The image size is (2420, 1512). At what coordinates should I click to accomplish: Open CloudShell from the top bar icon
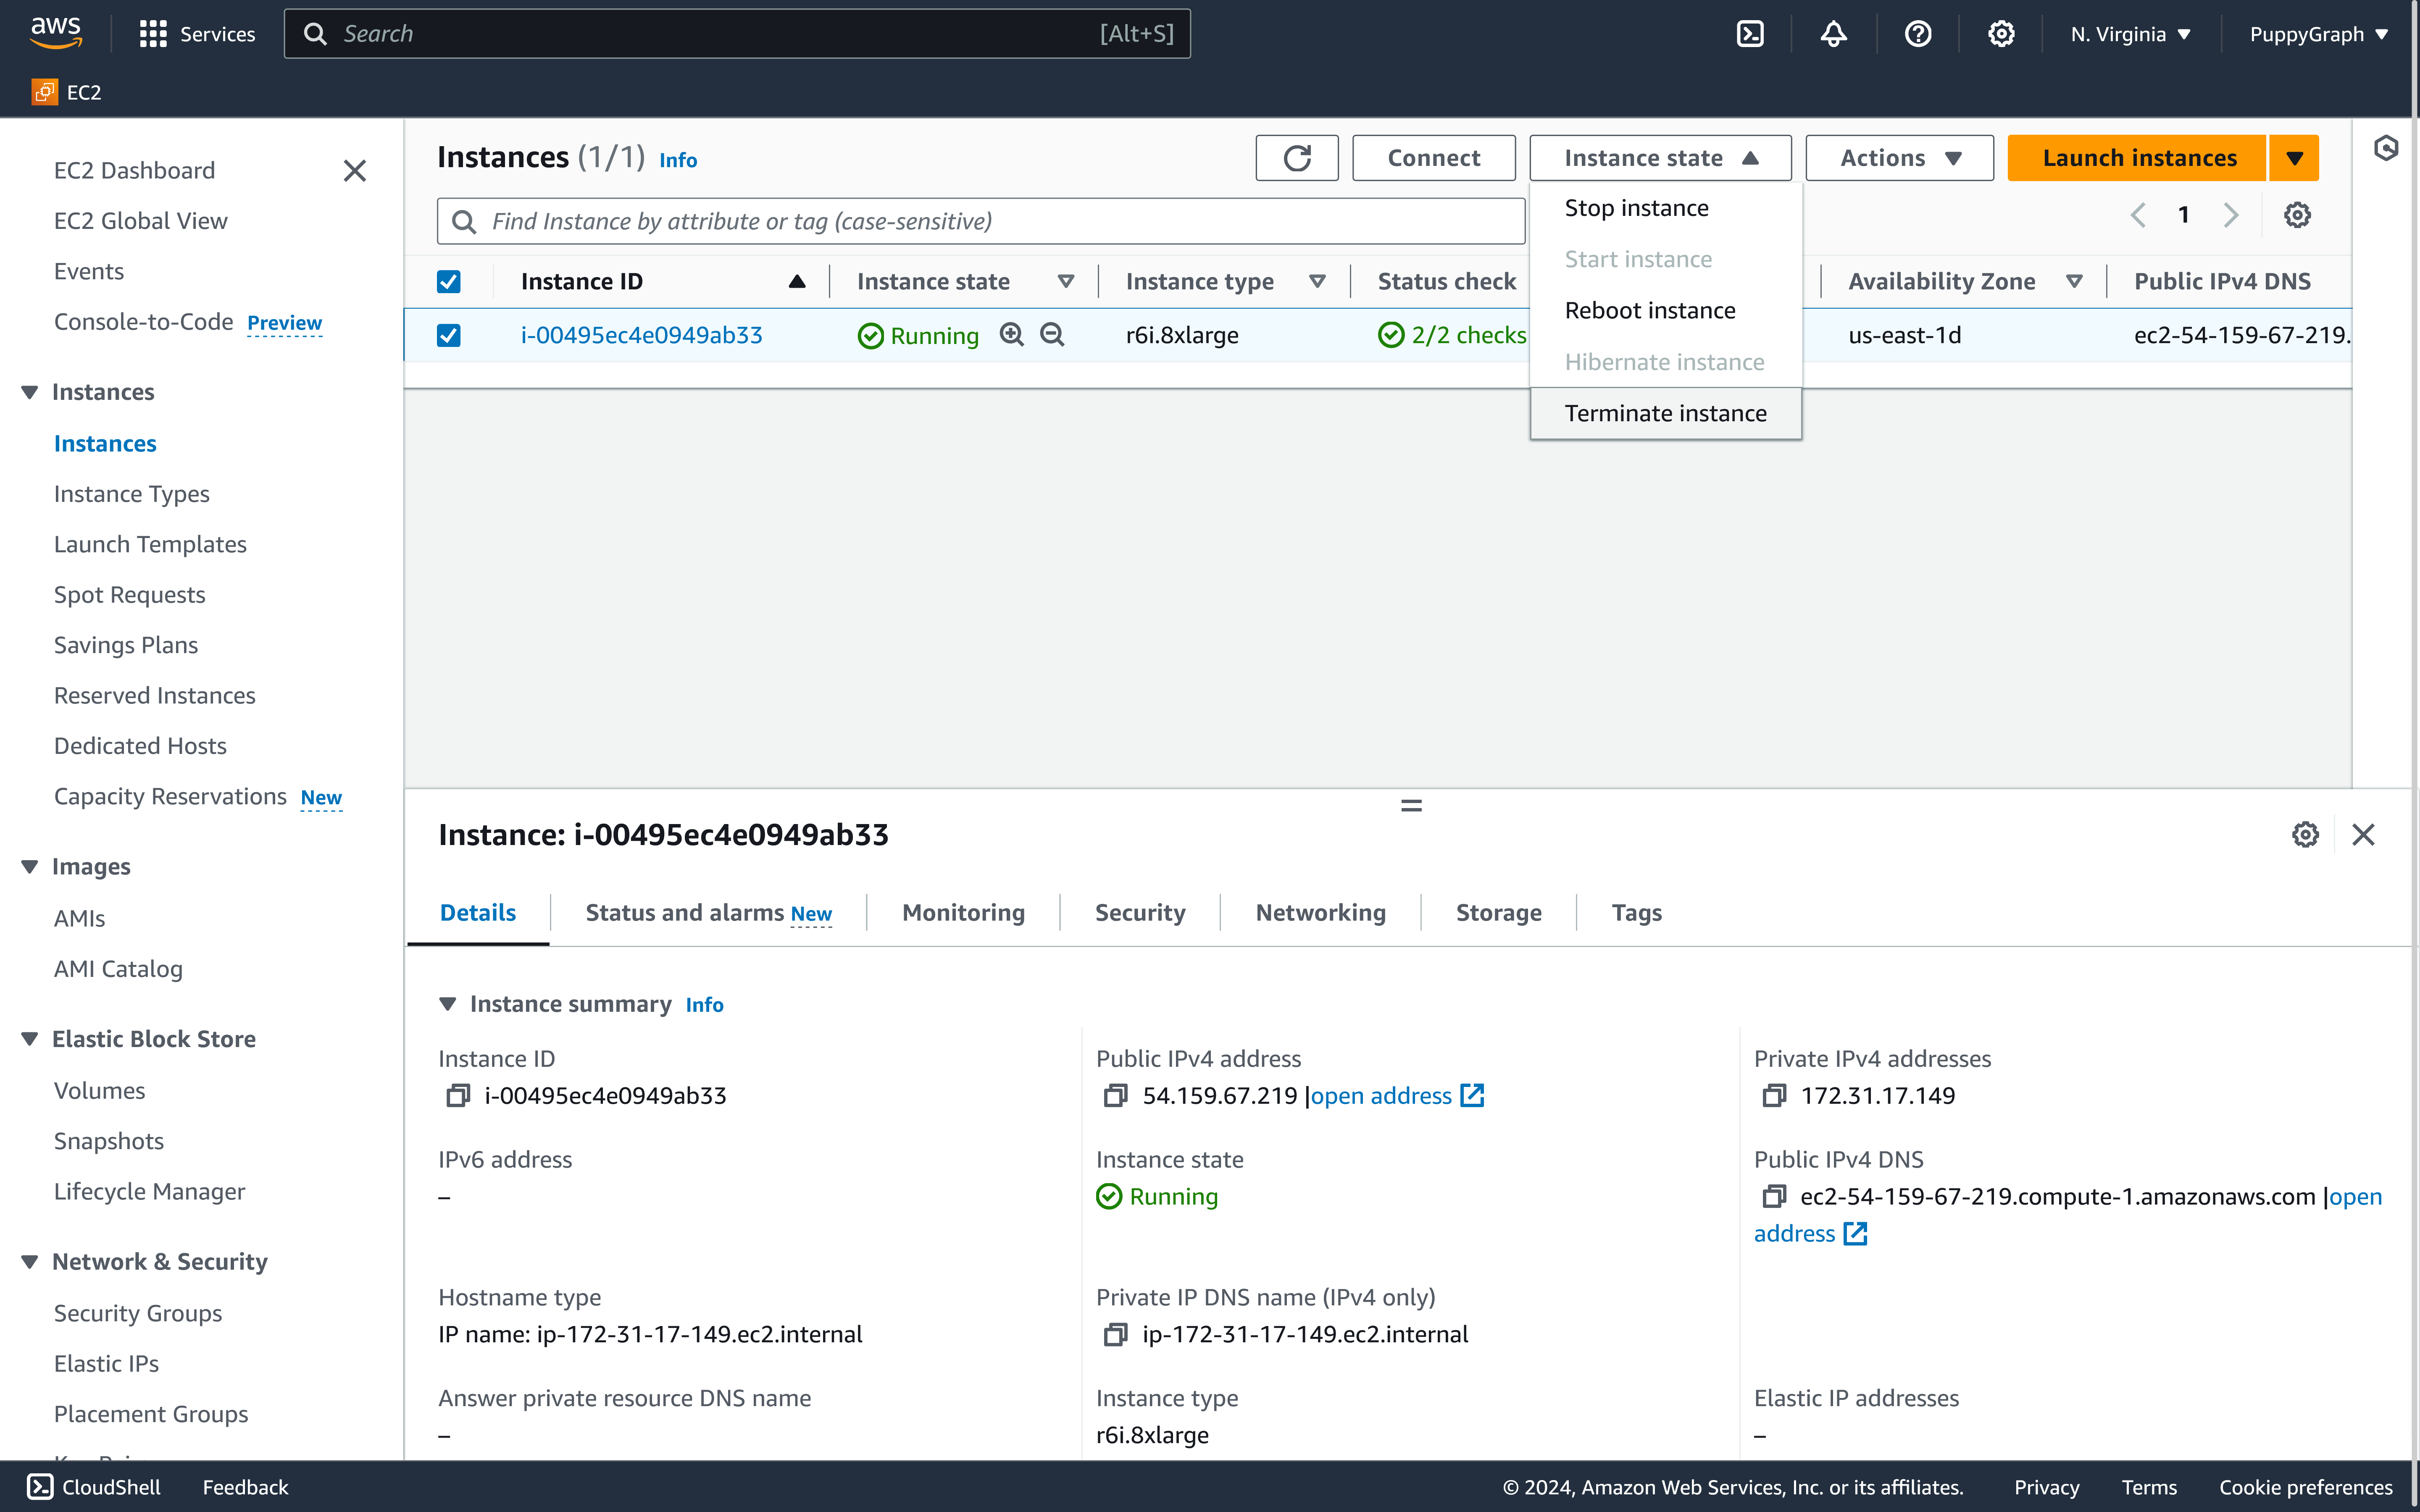tap(1750, 34)
